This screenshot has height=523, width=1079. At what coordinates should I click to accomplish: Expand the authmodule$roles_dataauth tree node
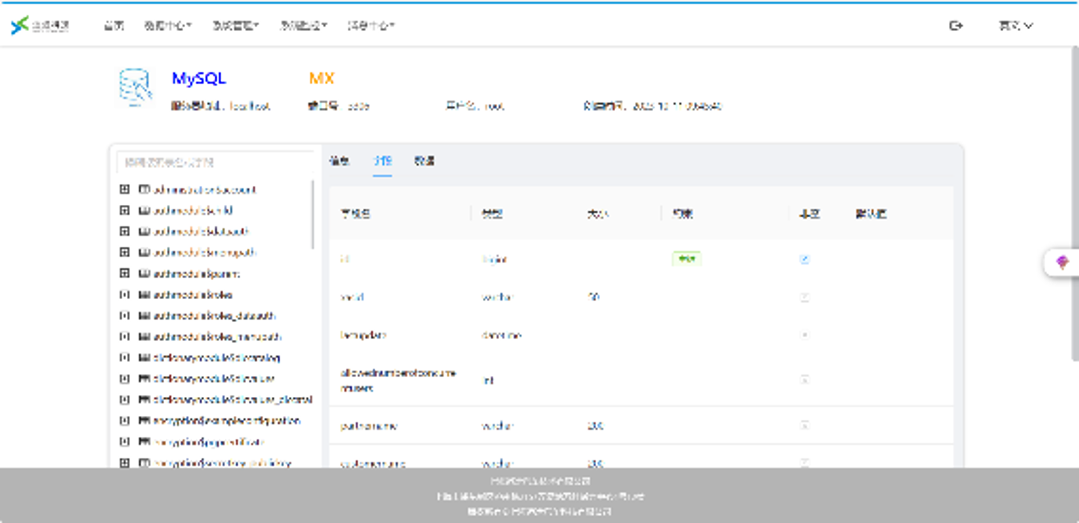[124, 315]
